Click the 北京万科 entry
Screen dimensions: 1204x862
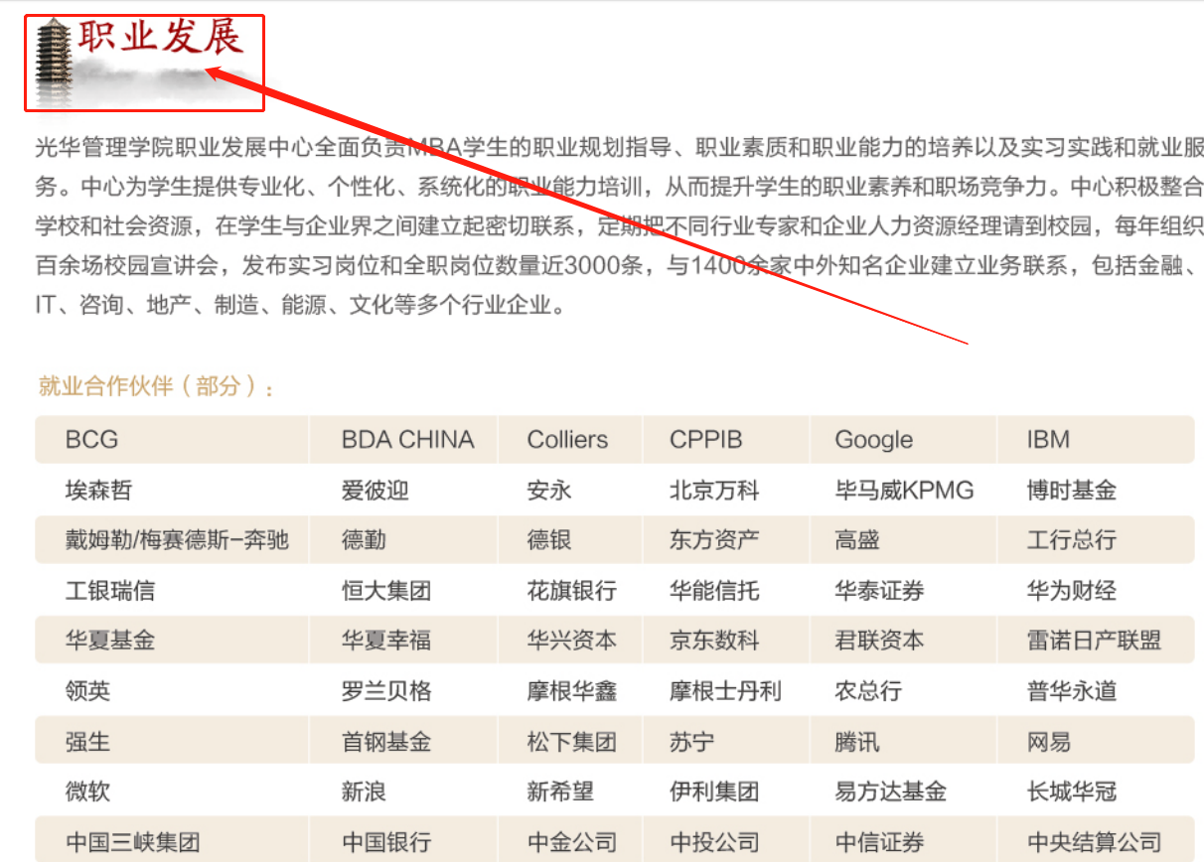pos(714,491)
